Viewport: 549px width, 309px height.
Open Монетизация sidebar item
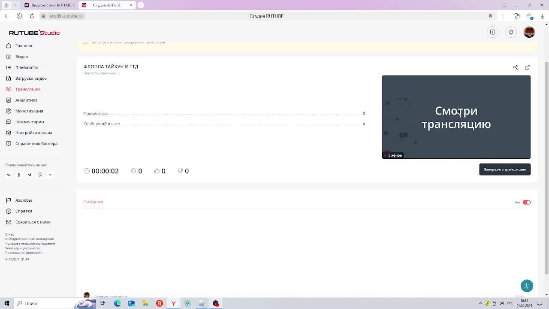[24, 111]
